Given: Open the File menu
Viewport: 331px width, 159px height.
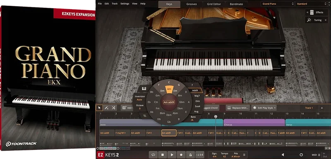Looking at the screenshot, I should pos(100,4).
